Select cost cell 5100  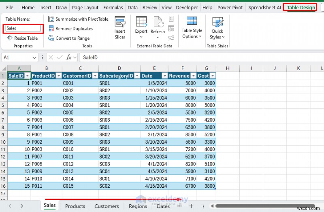coord(207,164)
